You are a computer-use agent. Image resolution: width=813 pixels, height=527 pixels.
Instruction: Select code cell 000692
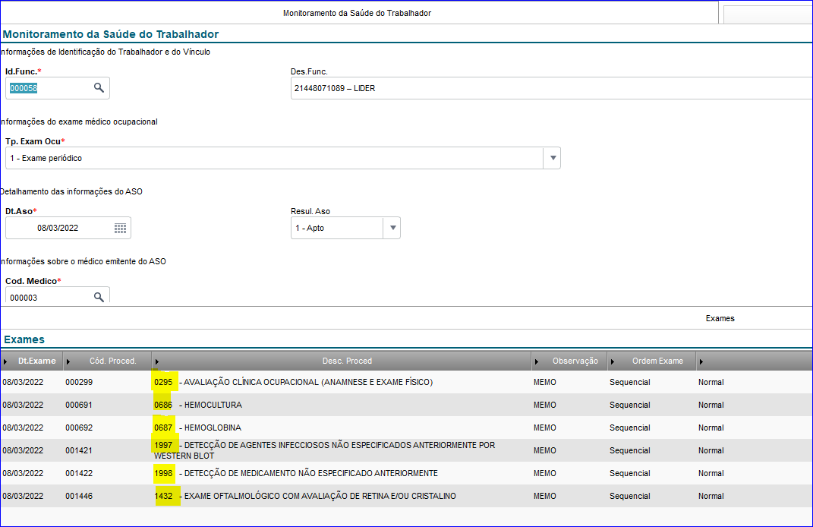pos(79,428)
